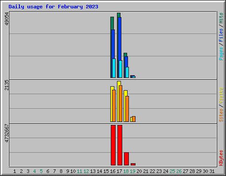Click the Hits legend label
226x176 pixels.
[x=221, y=18]
